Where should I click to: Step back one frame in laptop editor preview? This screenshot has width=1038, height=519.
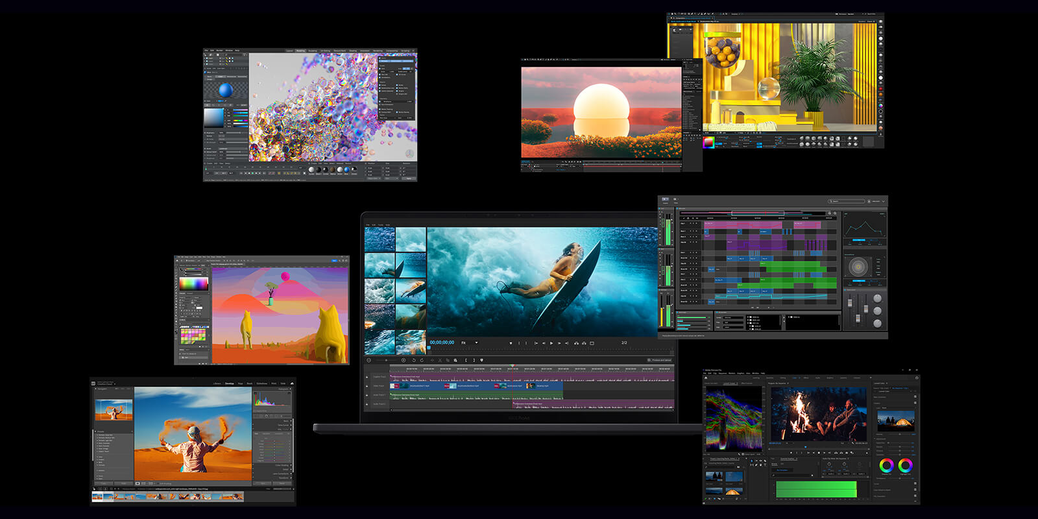(x=544, y=343)
